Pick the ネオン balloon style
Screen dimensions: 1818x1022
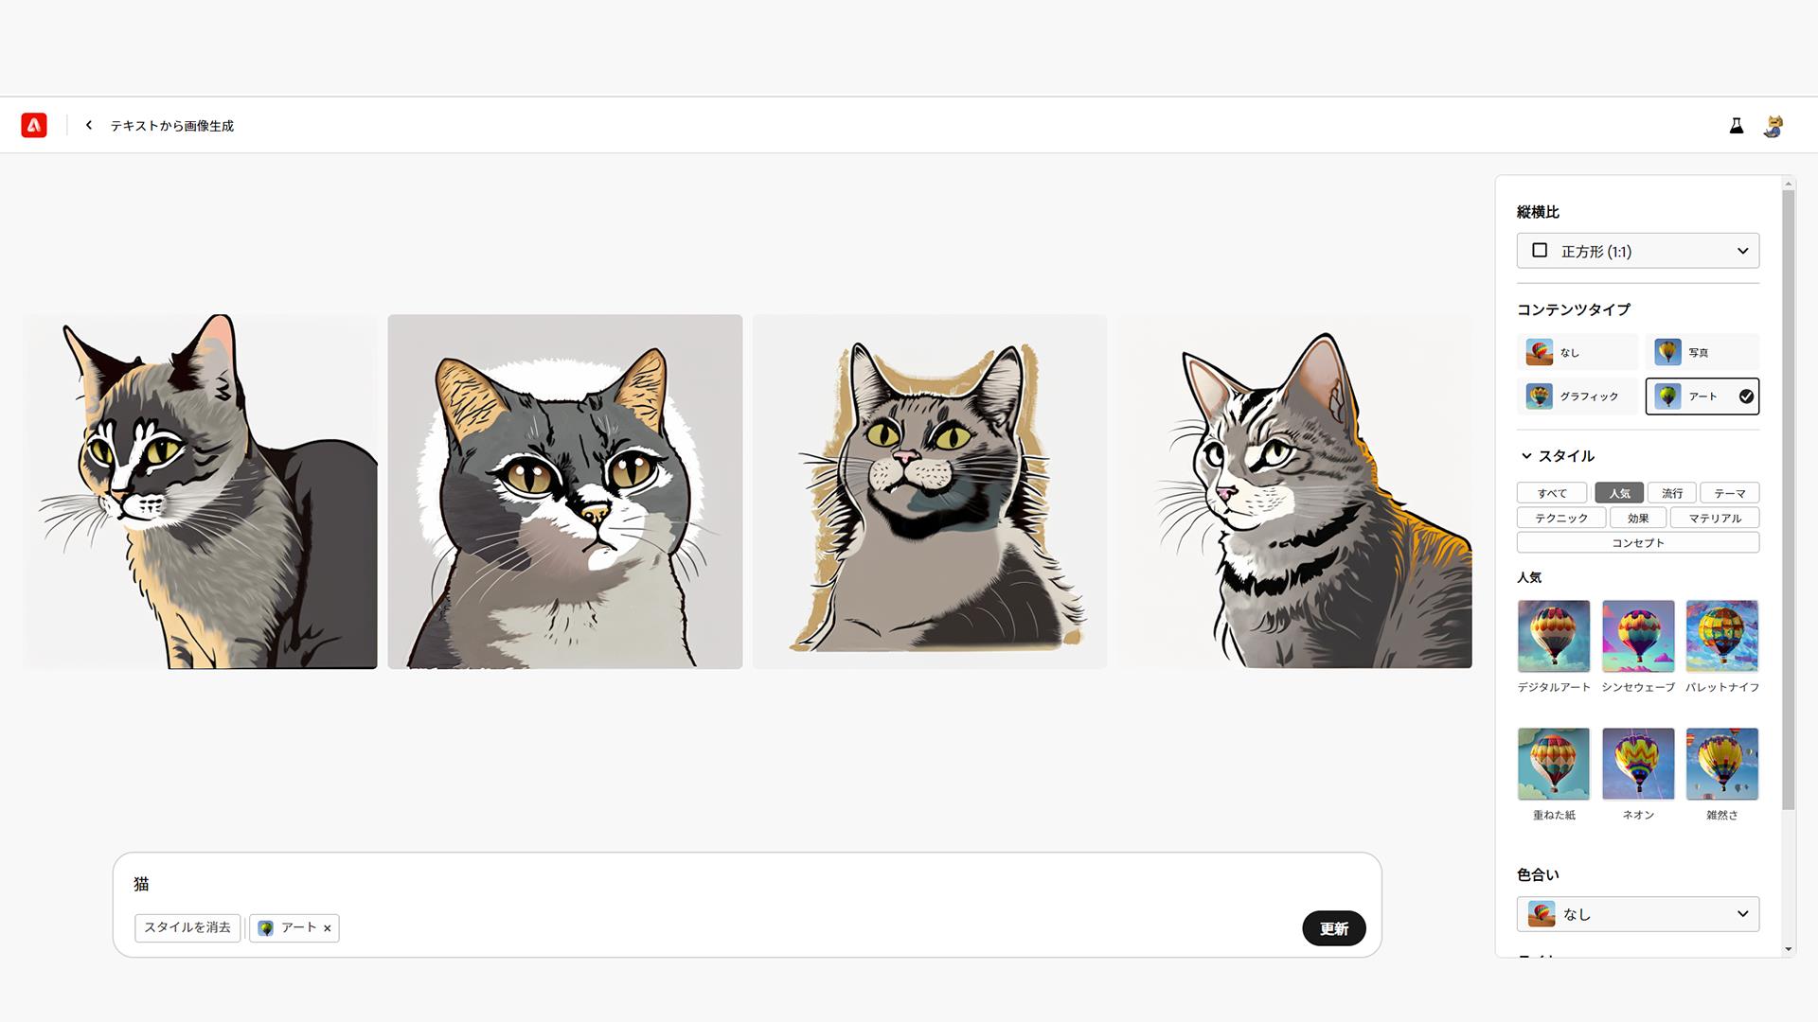pyautogui.click(x=1638, y=764)
